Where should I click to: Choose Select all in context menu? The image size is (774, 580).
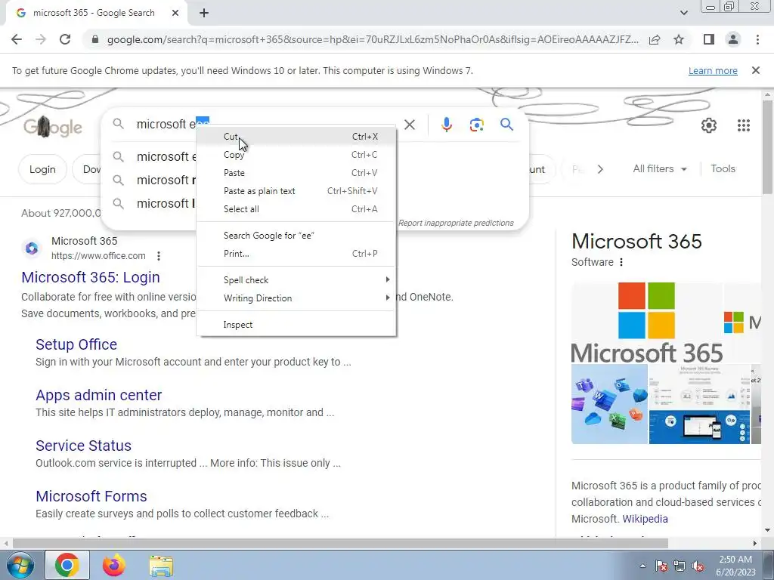tap(296, 209)
